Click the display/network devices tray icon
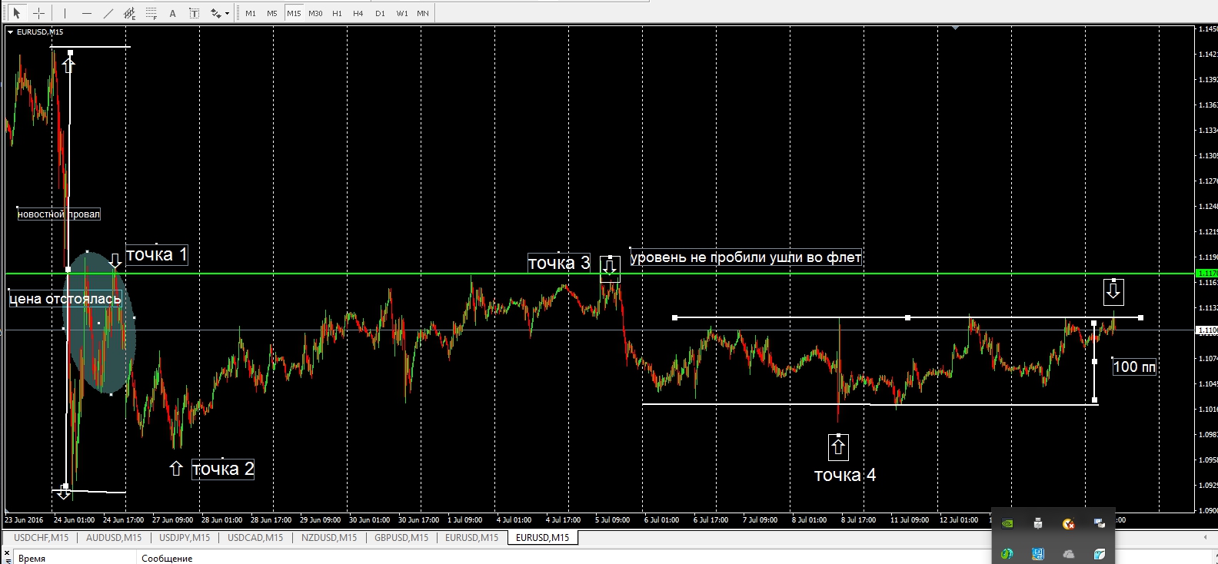Image resolution: width=1218 pixels, height=564 pixels. pyautogui.click(x=1100, y=524)
